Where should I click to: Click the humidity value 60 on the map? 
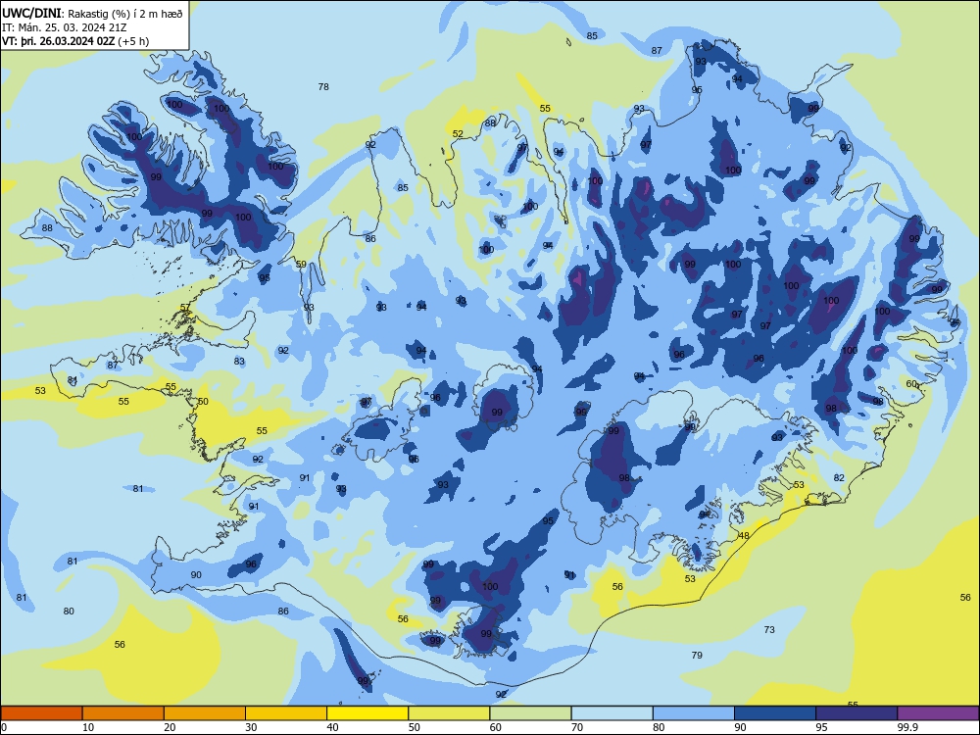(911, 384)
